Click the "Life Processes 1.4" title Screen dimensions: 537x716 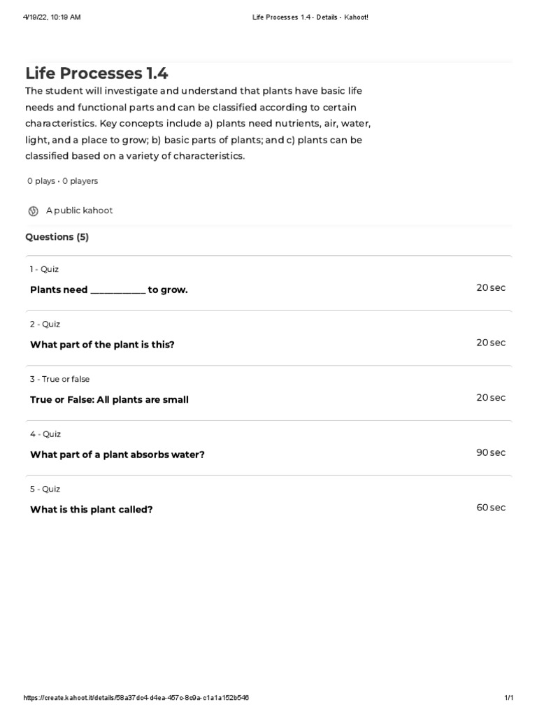(x=96, y=73)
